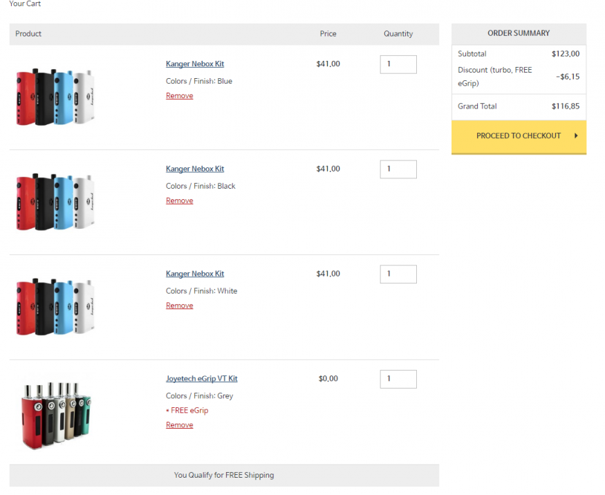Viewport: 605px width, 495px height.
Task: Click the Black Nebox Kit product thumbnail
Action: click(x=55, y=202)
